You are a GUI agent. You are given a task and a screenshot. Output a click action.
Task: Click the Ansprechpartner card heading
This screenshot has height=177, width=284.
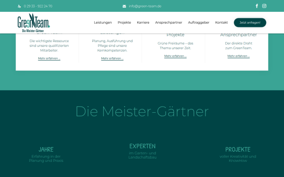tap(239, 35)
